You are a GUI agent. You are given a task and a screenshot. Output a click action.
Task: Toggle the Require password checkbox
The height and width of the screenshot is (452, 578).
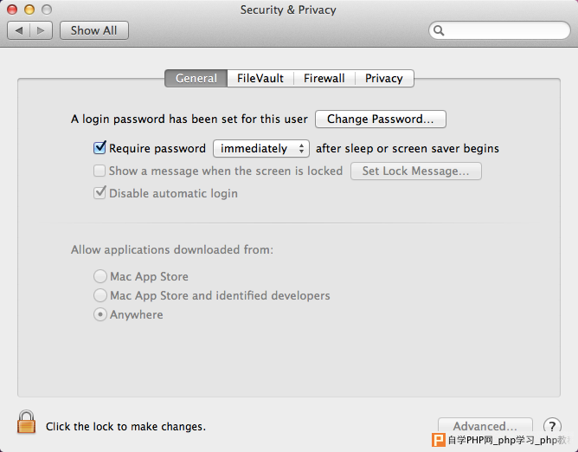(100, 147)
